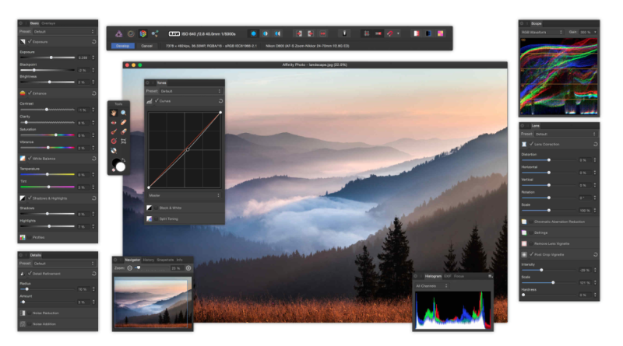Viewport: 623px width, 346px height.
Task: Switch to the Overlays tab
Action: (x=48, y=23)
